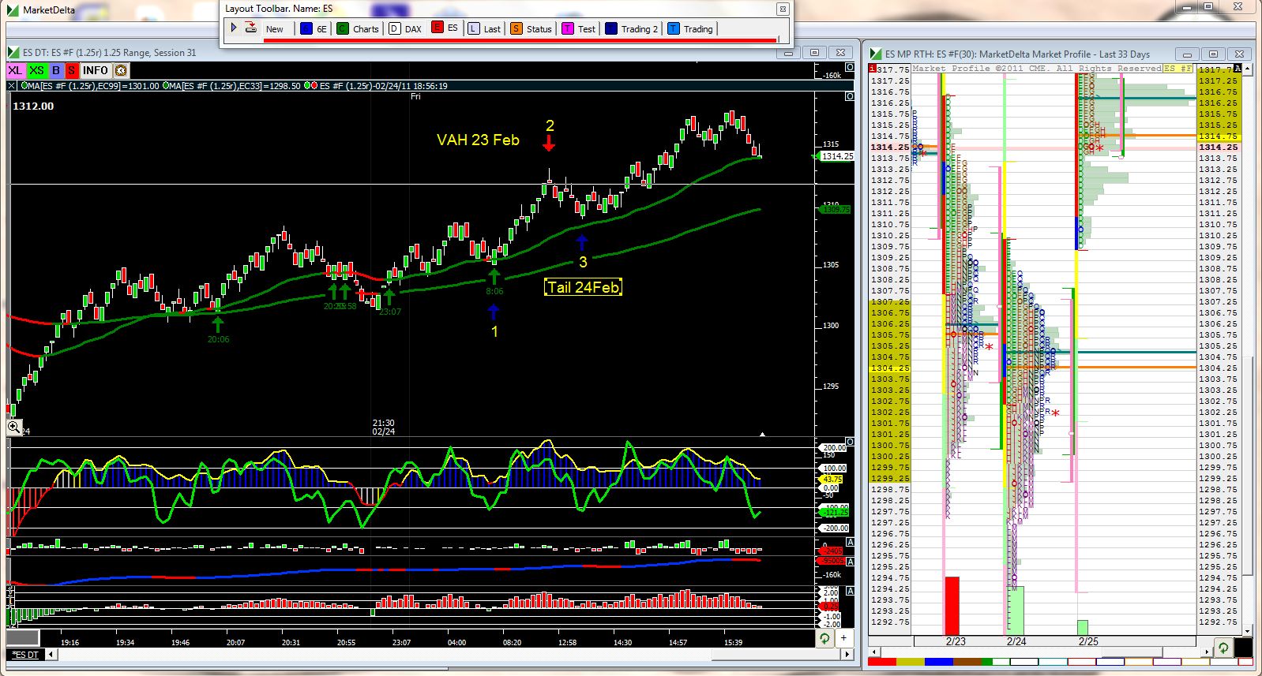Click the red E icon for ES
Image resolution: width=1262 pixels, height=676 pixels.
coord(438,28)
